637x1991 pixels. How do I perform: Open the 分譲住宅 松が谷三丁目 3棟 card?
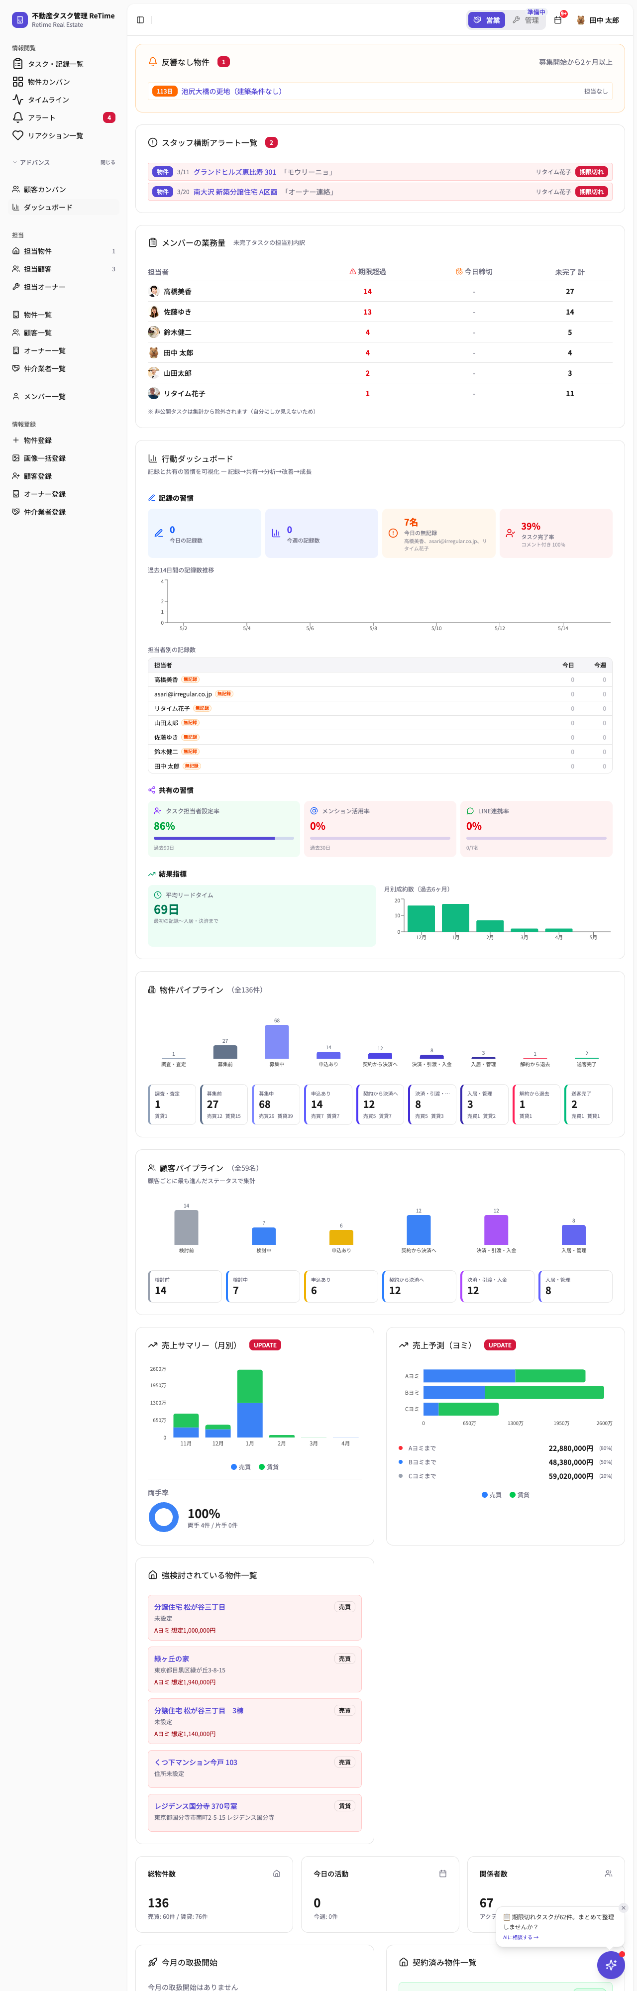coord(254,1721)
